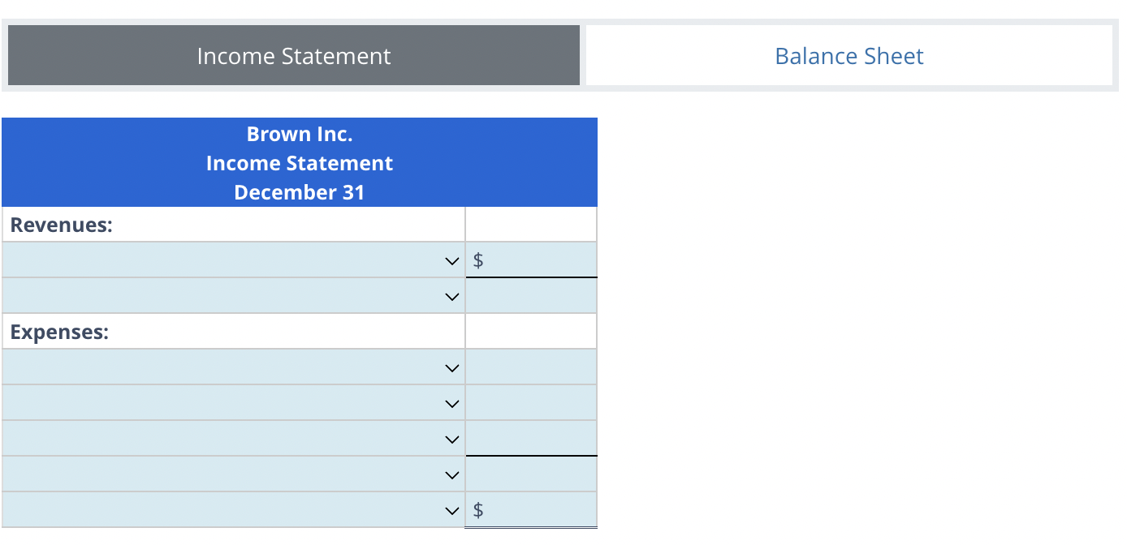Screen dimensions: 1127x545
Task: Switch to the Balance Sheet tab
Action: [x=848, y=56]
